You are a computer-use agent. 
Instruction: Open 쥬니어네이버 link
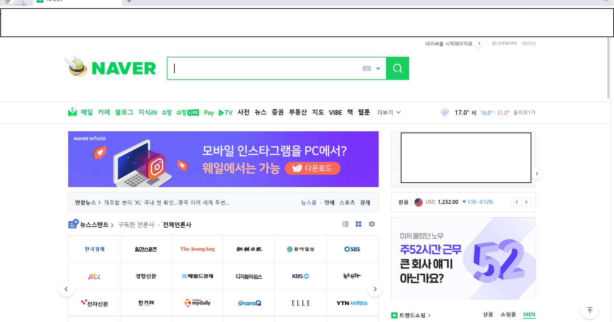(x=504, y=43)
